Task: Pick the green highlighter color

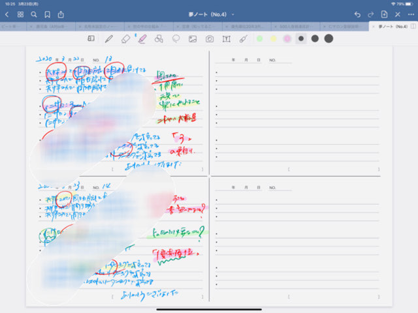Action: (260, 39)
